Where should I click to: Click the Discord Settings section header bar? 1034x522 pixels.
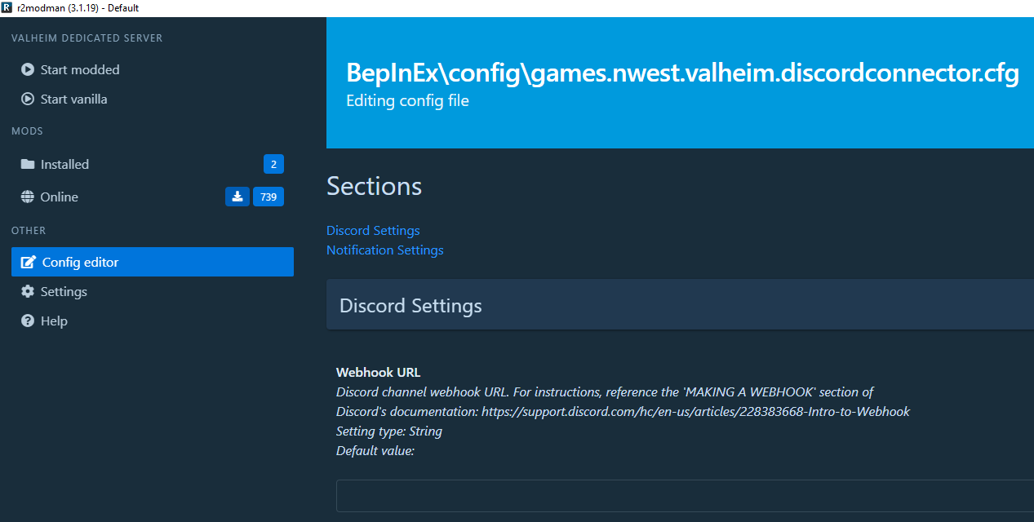[679, 306]
